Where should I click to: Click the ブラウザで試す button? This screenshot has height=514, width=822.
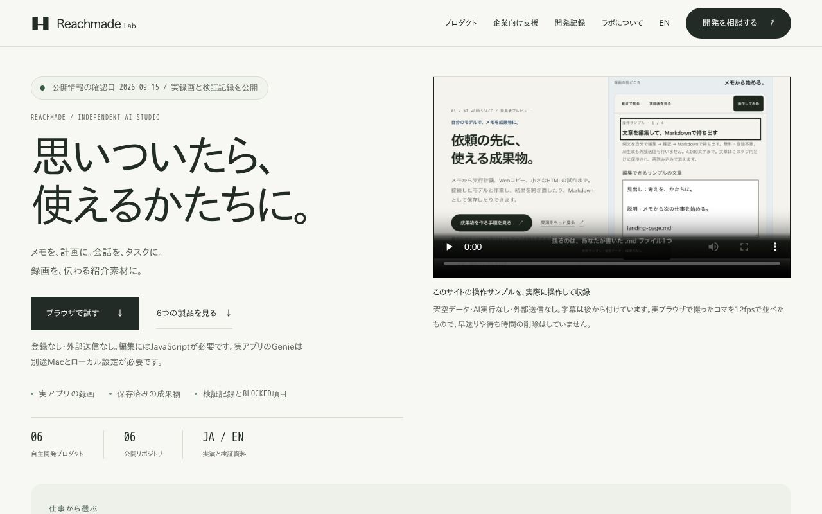click(x=85, y=314)
